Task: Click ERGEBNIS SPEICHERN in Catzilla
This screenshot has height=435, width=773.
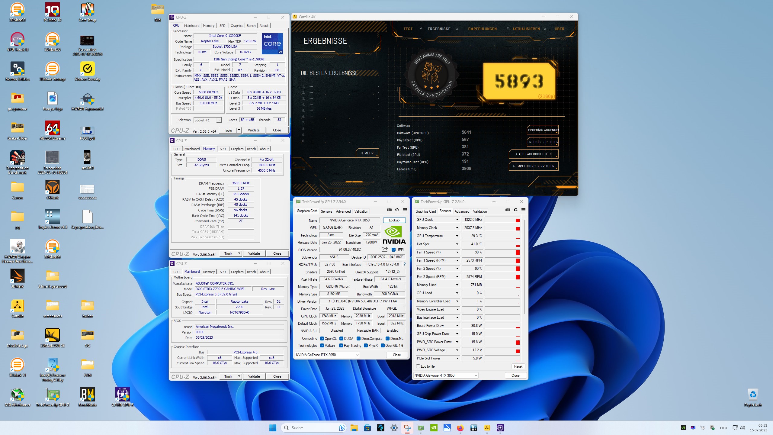Action: [543, 142]
